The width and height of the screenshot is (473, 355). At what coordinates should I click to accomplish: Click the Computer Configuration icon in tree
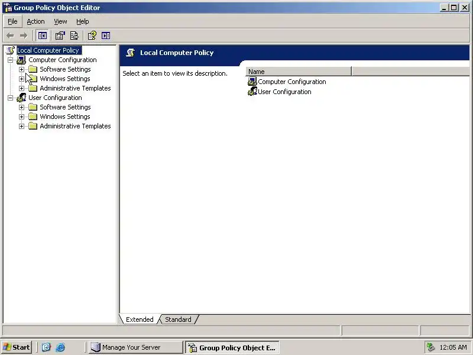[x=21, y=60]
